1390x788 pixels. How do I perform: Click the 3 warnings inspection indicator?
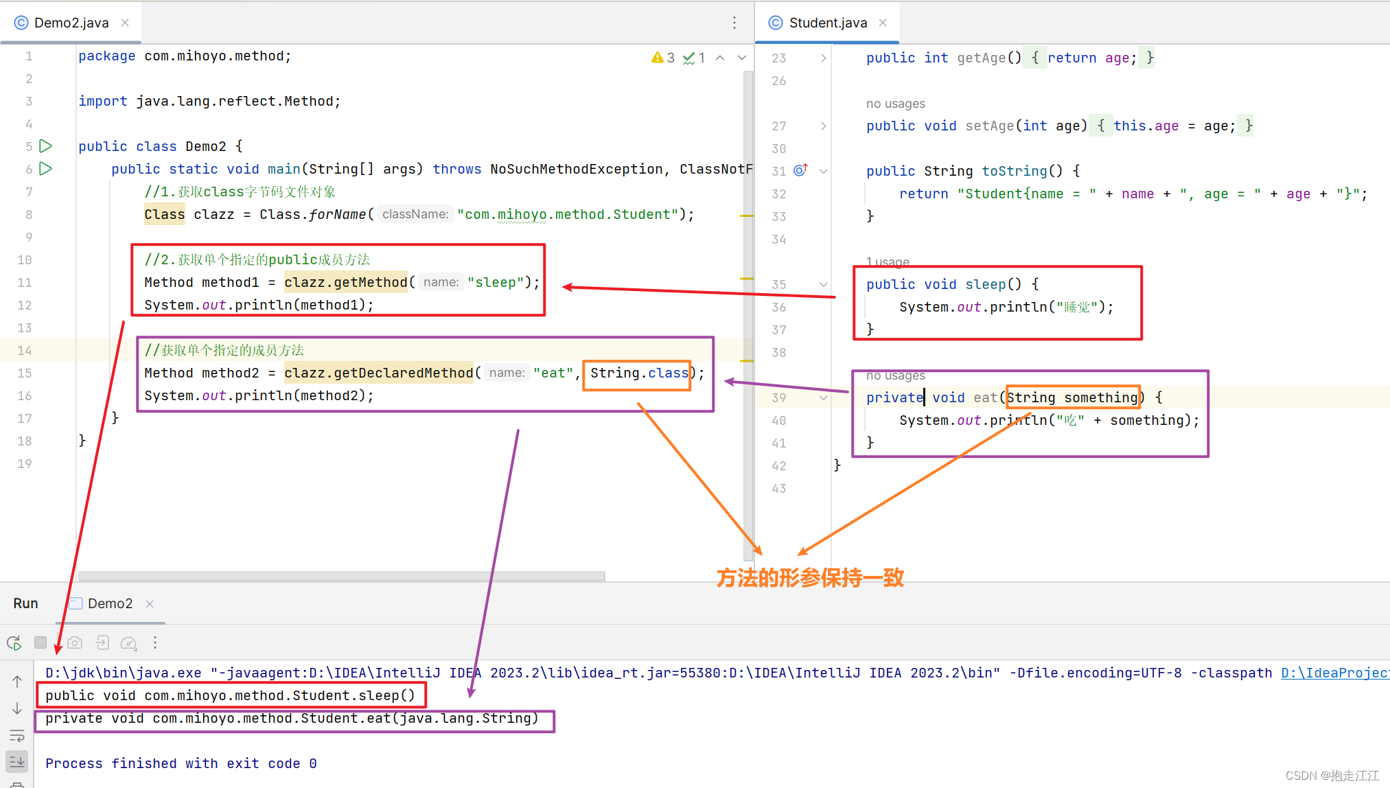pos(663,58)
